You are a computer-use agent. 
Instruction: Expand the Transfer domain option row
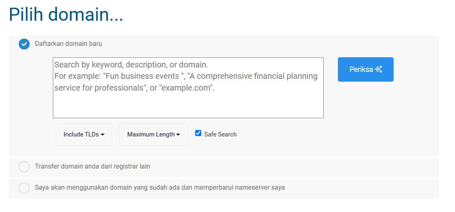pyautogui.click(x=224, y=168)
